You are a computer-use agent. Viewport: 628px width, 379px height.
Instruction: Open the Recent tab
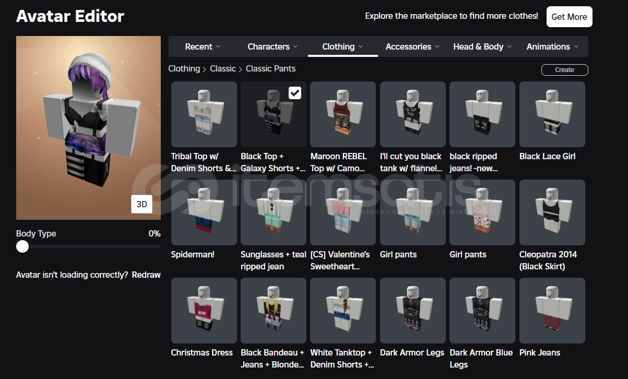[203, 46]
